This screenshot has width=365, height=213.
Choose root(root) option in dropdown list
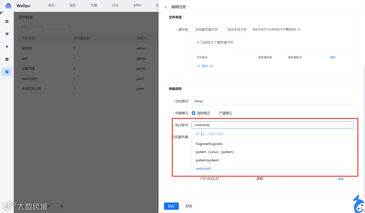coord(272,169)
